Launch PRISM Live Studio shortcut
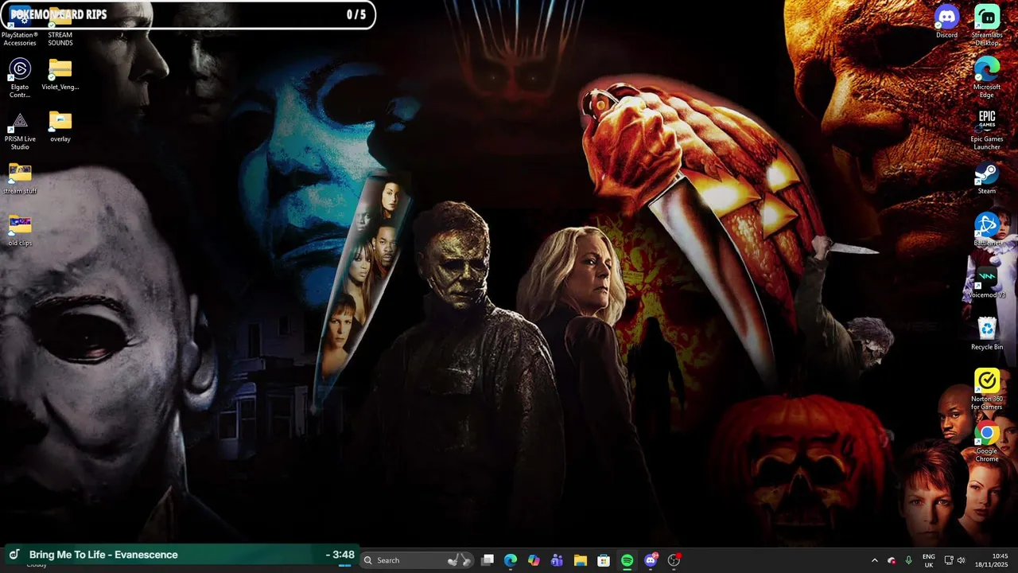This screenshot has height=573, width=1018. click(x=20, y=131)
